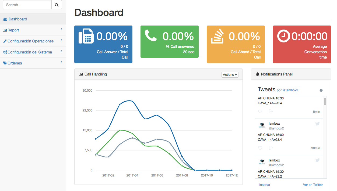Viewport: 337px width, 191px height.
Task: Focus the Search text field
Action: pyautogui.click(x=27, y=5)
